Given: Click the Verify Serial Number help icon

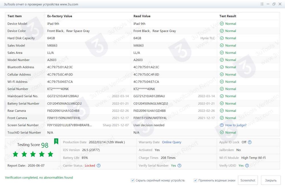Looking at the screenshot, I should (x=179, y=166).
